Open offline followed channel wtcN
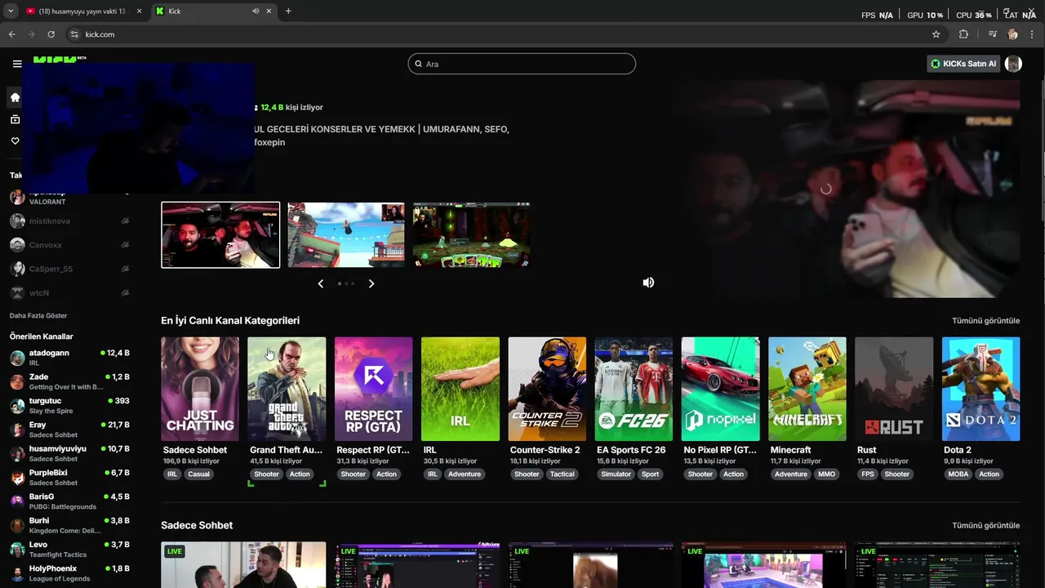 69,292
